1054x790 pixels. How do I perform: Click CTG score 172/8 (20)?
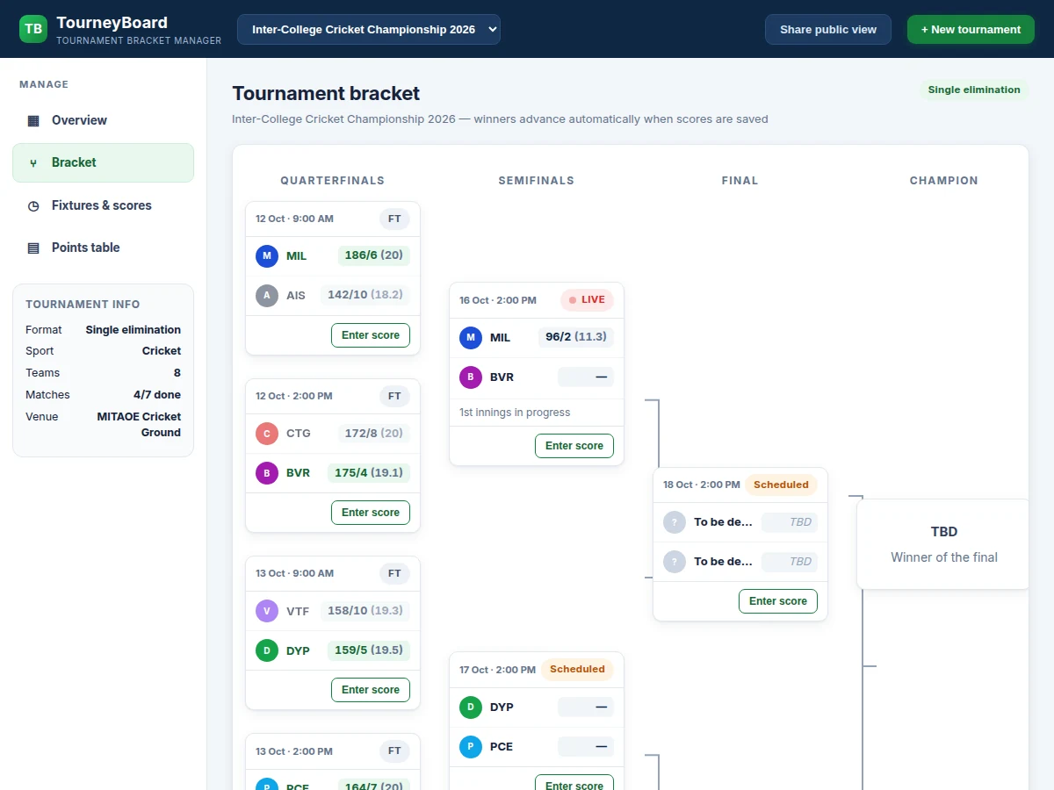(x=374, y=433)
